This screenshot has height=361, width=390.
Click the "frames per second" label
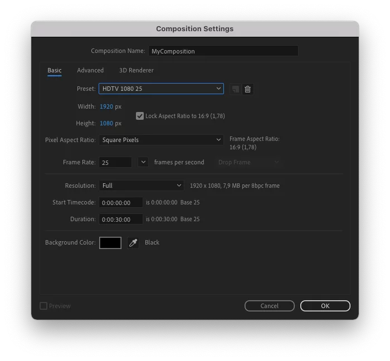pyautogui.click(x=179, y=162)
